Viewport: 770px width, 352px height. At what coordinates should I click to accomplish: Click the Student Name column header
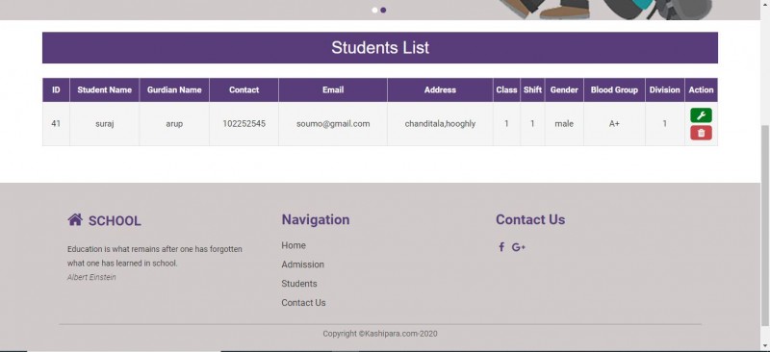point(105,89)
